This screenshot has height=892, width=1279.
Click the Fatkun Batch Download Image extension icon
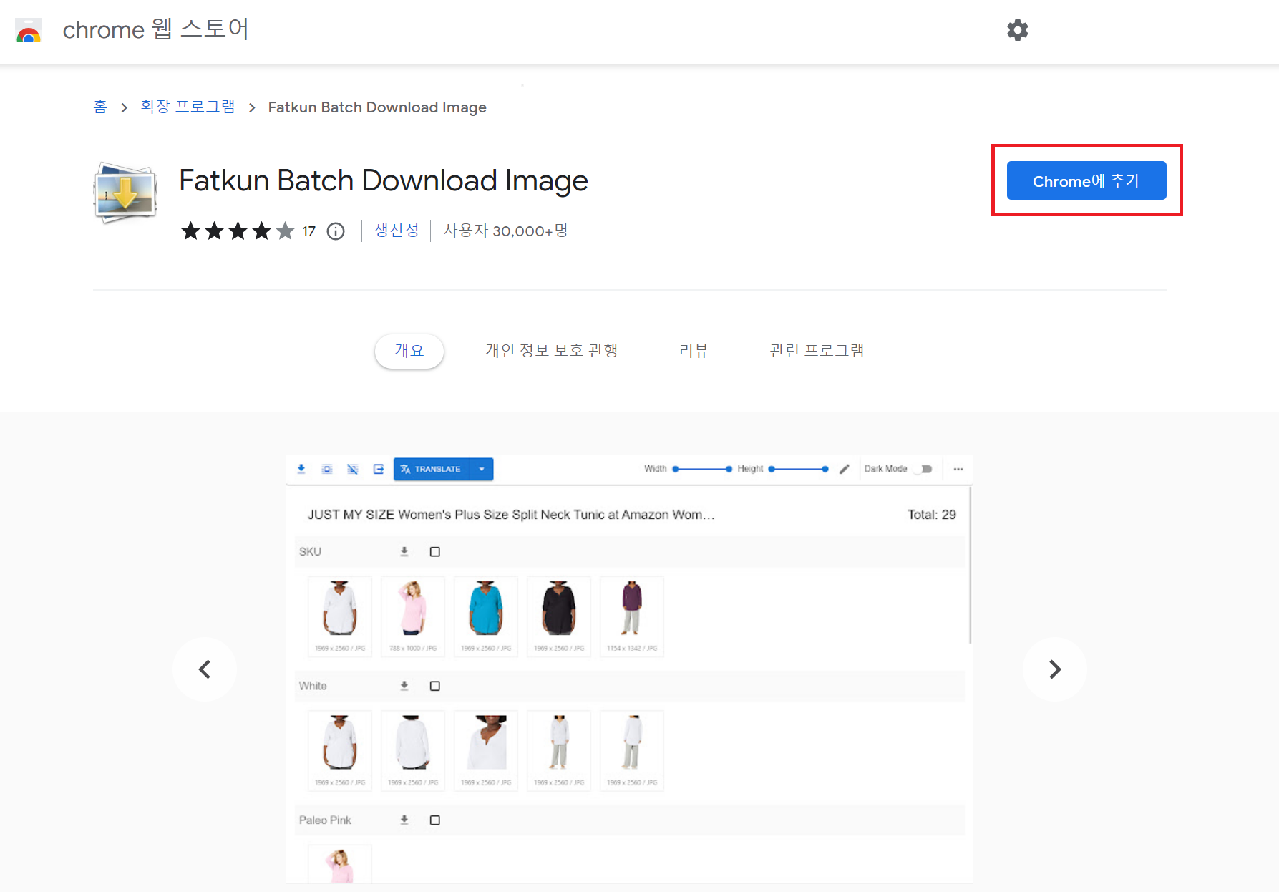pos(126,193)
